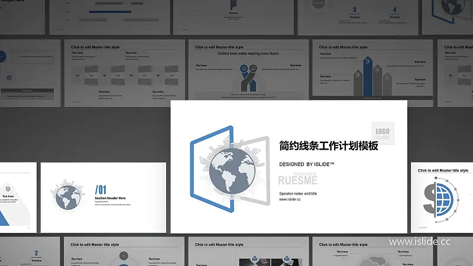
Task: Open the dollar sign globe slide thumbnail
Action: (442, 197)
